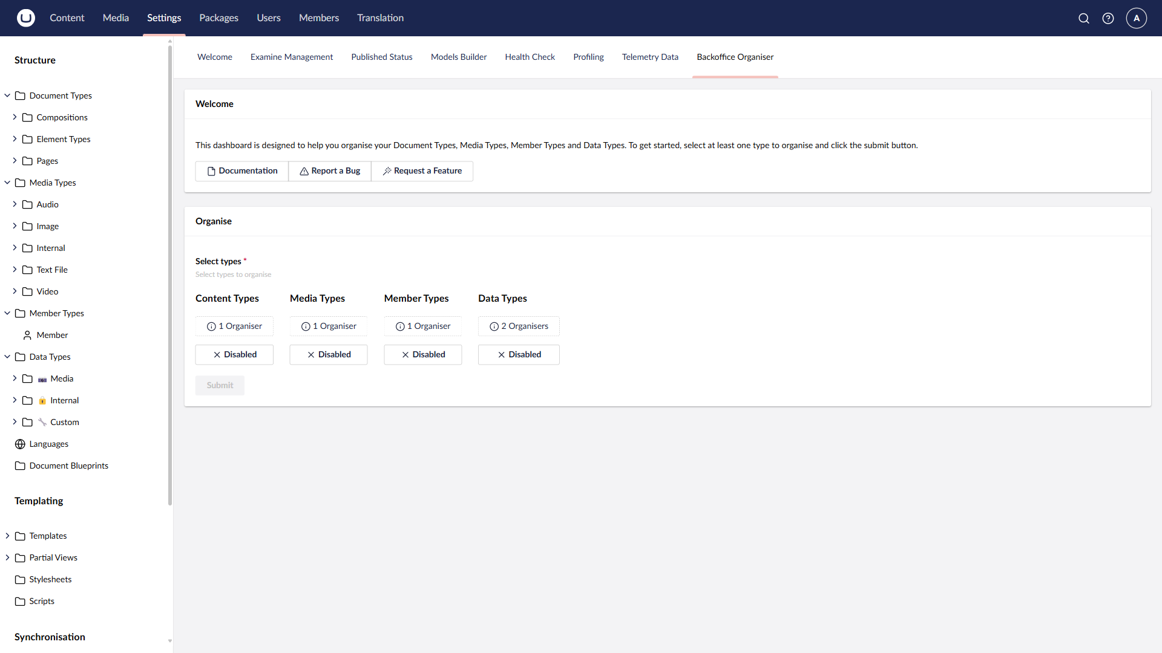Toggle Disabled off for Data Types
This screenshot has width=1162, height=653.
click(519, 354)
